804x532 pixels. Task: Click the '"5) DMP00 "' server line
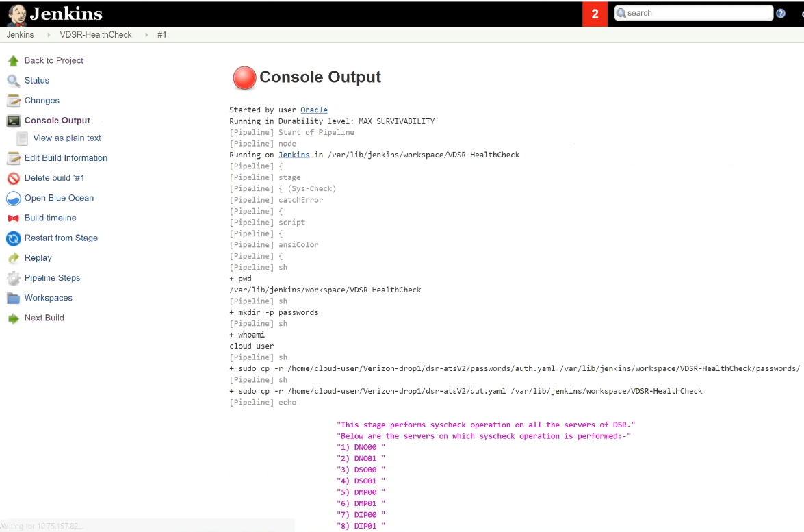361,492
